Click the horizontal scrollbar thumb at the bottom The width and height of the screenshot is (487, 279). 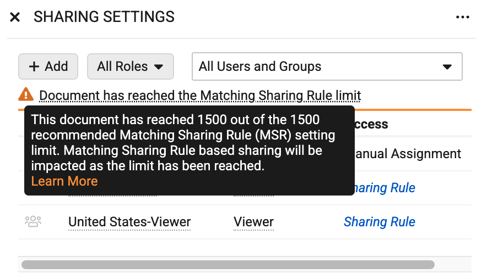point(228,265)
